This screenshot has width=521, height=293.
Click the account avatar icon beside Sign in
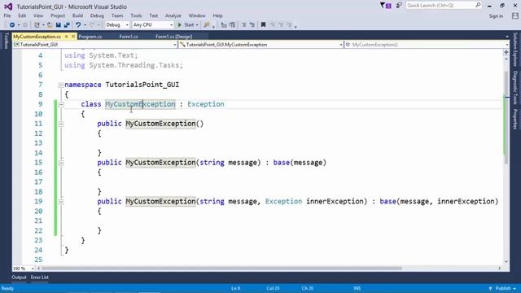[515, 15]
